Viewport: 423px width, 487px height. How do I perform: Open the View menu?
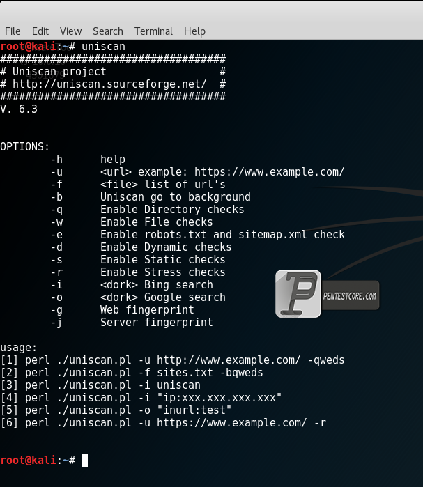coord(71,31)
